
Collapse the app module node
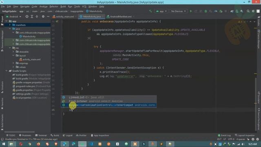[x=7, y=21]
